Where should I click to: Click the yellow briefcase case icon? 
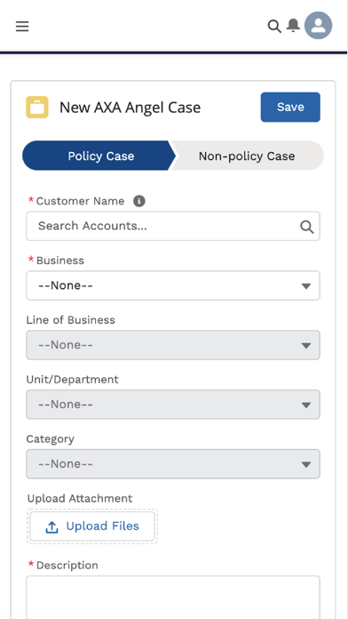click(37, 107)
